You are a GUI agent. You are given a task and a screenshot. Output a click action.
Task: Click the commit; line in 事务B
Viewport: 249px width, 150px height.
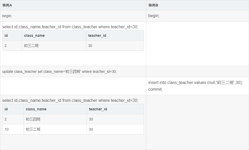[x=155, y=89]
